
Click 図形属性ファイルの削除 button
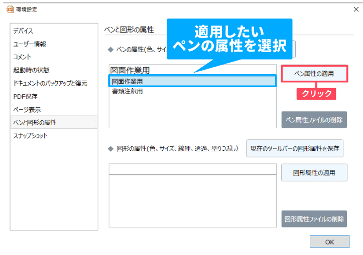pyautogui.click(x=314, y=219)
